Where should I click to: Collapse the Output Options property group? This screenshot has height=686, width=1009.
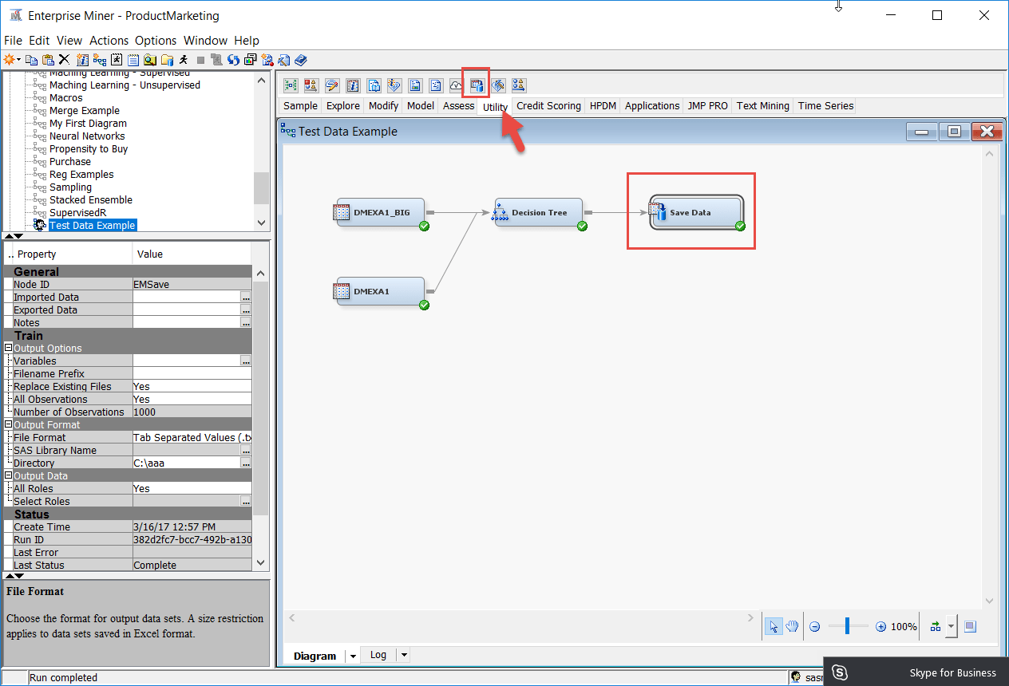[8, 349]
